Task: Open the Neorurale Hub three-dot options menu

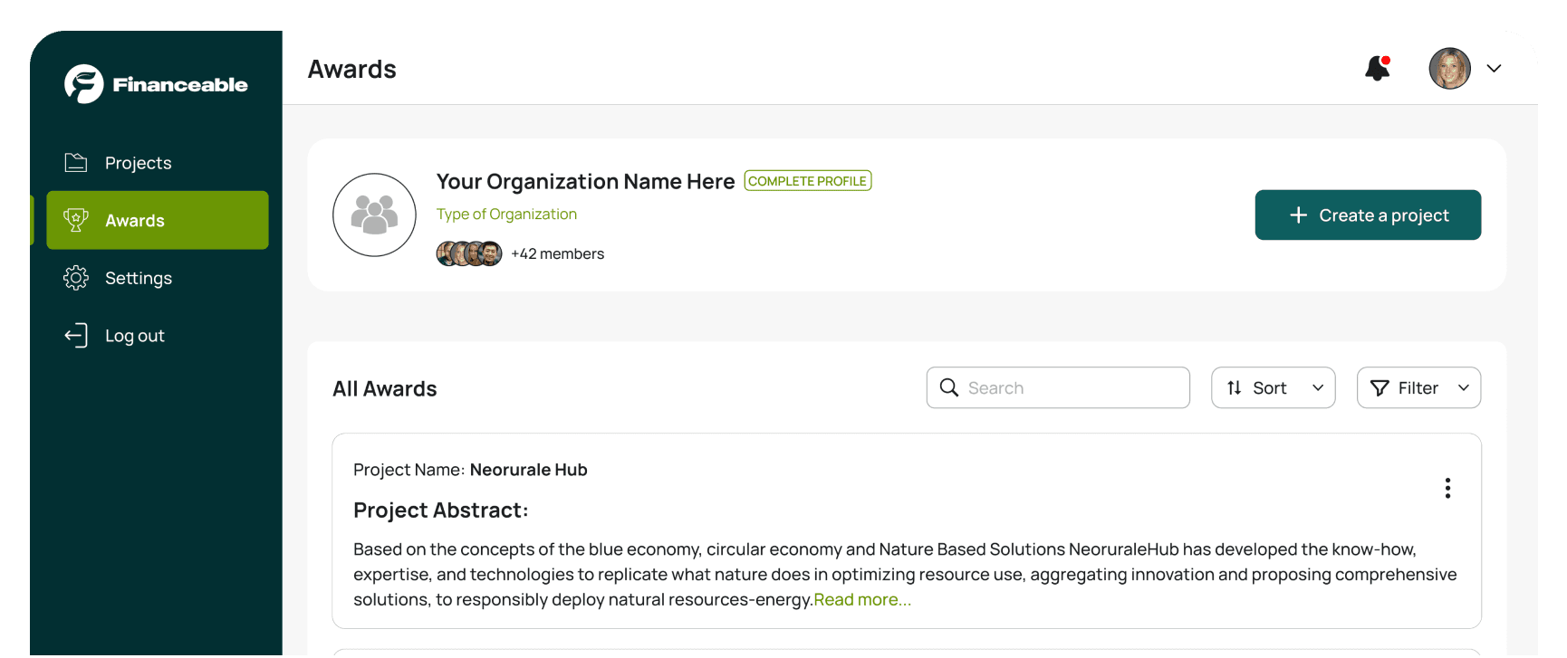Action: (x=1447, y=489)
